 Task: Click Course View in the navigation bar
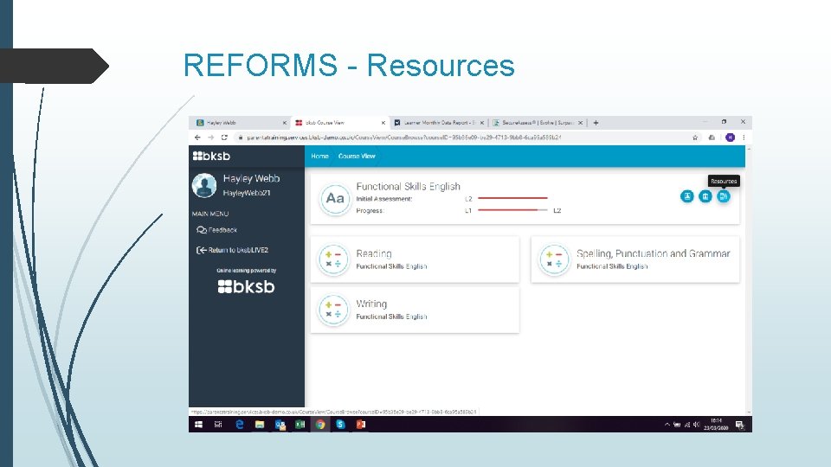(x=357, y=157)
